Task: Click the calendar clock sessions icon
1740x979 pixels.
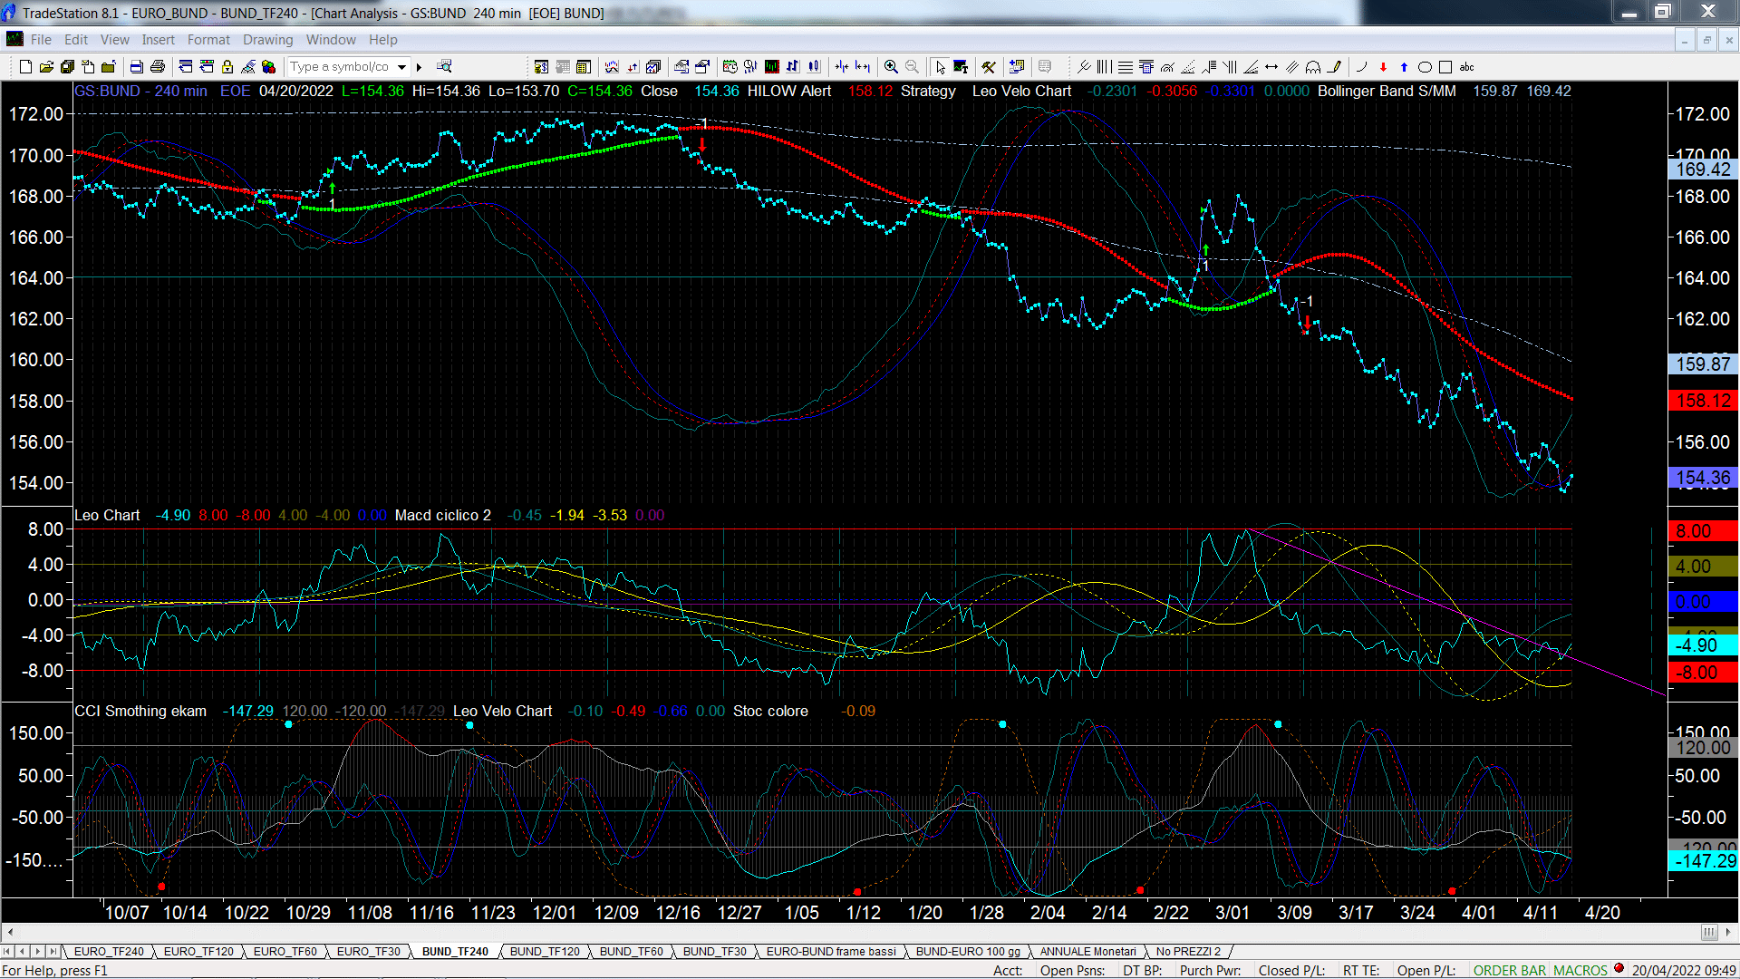Action: [730, 67]
